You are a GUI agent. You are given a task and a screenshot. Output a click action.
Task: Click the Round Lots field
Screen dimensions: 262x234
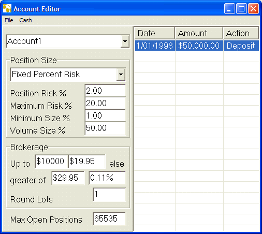click(109, 195)
